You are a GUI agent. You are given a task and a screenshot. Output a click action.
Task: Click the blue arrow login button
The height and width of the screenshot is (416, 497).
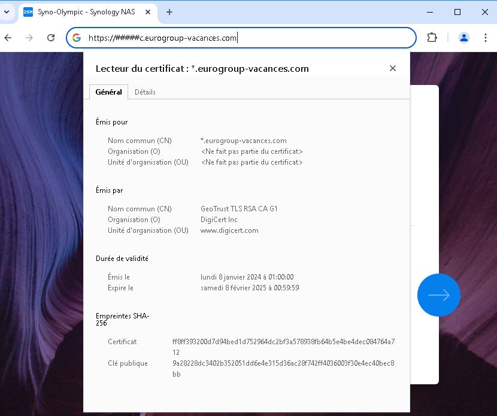(439, 295)
